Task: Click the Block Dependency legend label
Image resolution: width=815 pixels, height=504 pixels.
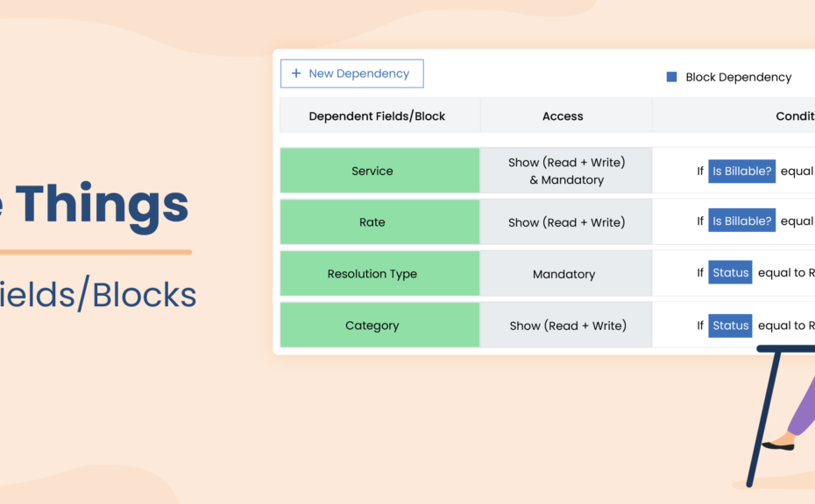Action: tap(738, 77)
